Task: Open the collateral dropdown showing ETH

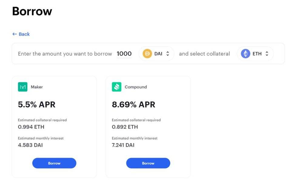Action: point(255,53)
